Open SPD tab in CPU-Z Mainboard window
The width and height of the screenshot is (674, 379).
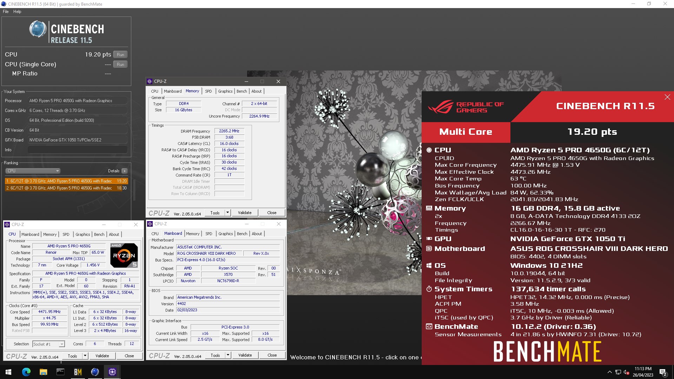click(209, 234)
